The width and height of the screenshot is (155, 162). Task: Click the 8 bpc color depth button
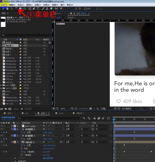tap(16, 109)
